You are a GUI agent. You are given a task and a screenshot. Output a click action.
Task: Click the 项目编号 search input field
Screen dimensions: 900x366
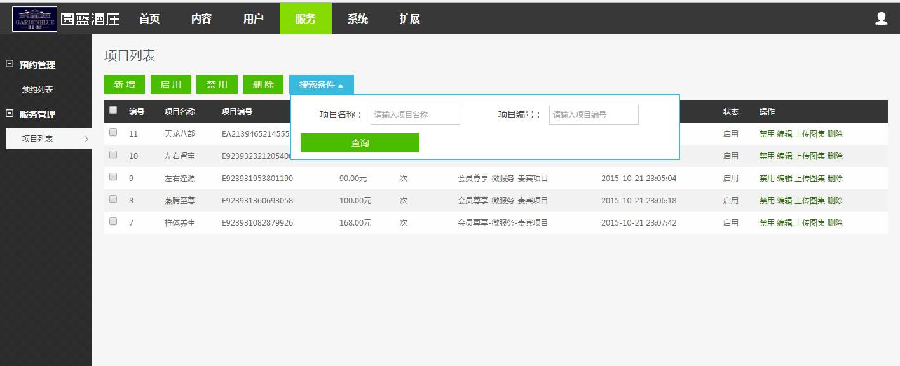click(x=594, y=115)
